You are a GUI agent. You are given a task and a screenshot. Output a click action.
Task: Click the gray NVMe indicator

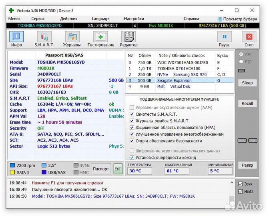[76, 165]
